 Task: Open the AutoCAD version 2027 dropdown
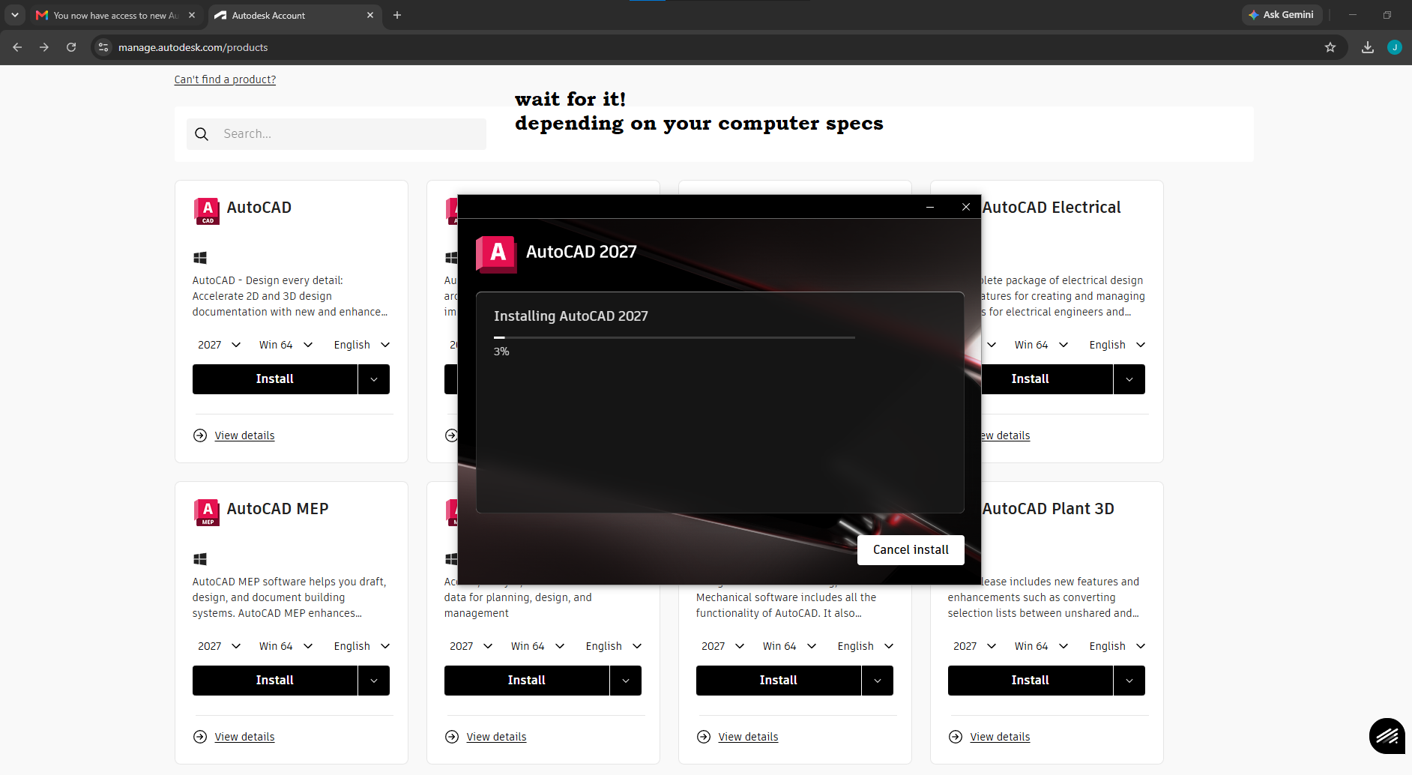point(219,345)
